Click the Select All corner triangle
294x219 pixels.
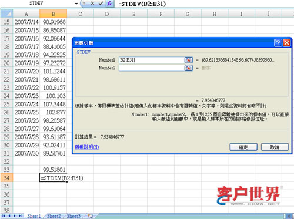(6, 14)
